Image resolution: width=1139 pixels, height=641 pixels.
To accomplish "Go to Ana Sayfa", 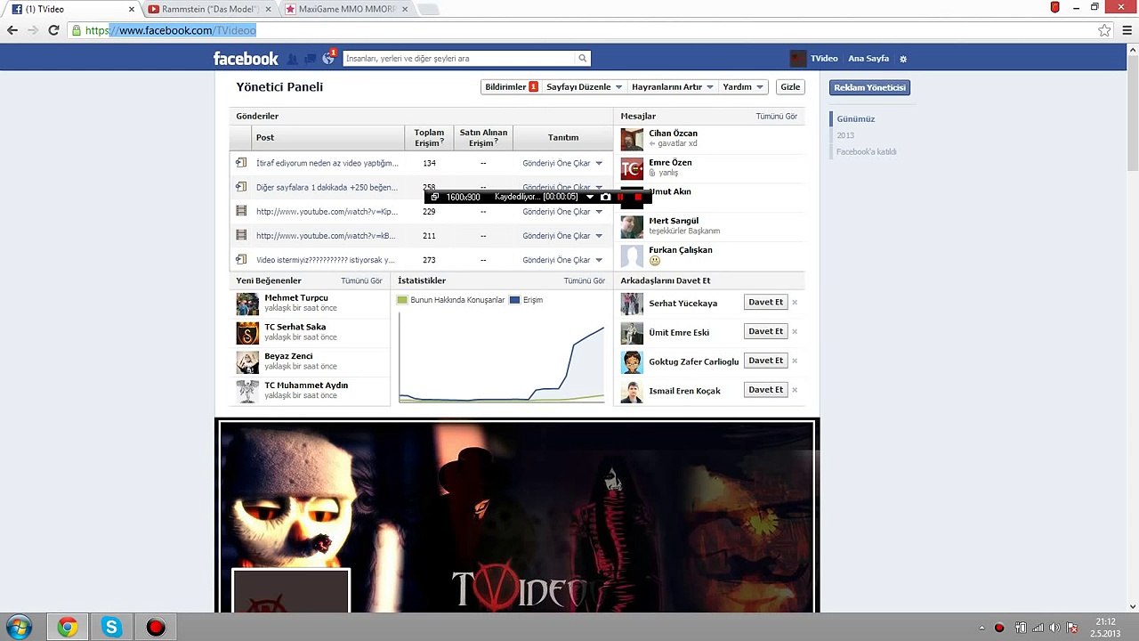I will point(868,59).
